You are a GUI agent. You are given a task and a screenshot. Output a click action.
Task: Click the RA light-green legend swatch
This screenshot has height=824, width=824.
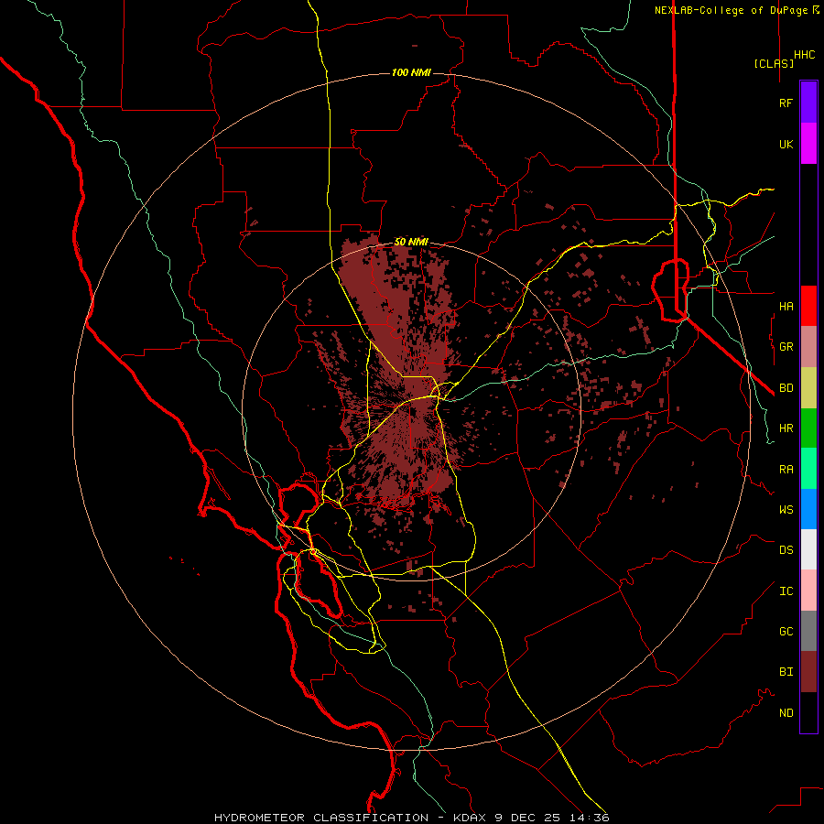808,469
